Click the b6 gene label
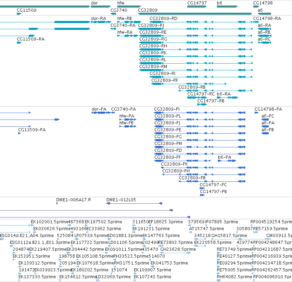Image resolution: width=292 pixels, height=282 pixels. coord(220,3)
